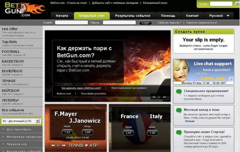Open the EU - Десятичный odds format dropdown
The width and height of the screenshot is (240, 152).
tap(21, 121)
